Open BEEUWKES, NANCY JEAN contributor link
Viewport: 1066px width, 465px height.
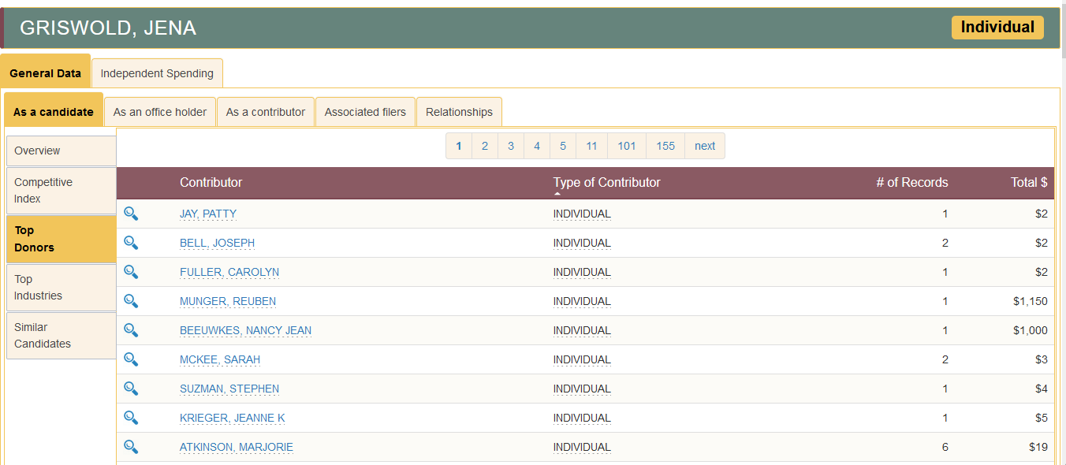click(x=246, y=330)
